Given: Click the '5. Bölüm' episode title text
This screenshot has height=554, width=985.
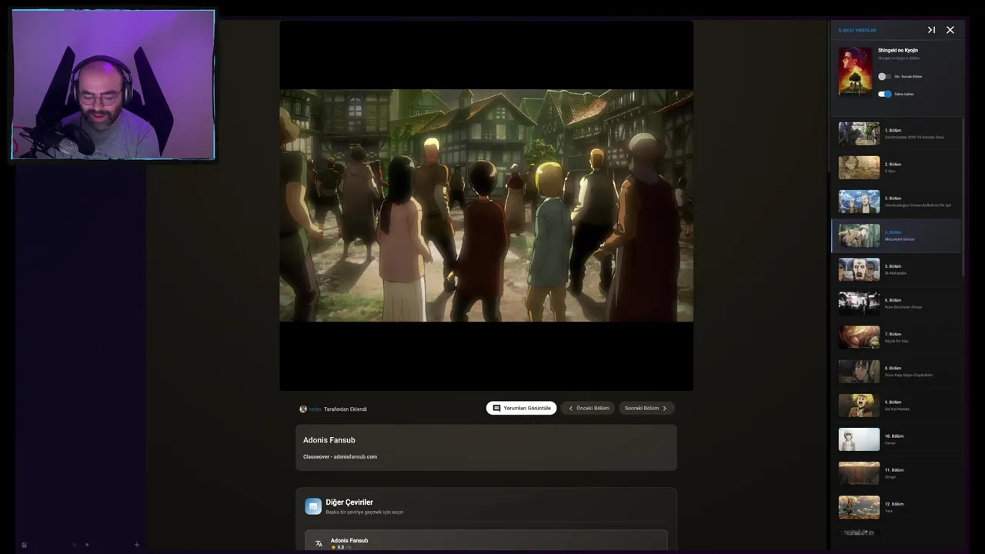Looking at the screenshot, I should (x=893, y=265).
